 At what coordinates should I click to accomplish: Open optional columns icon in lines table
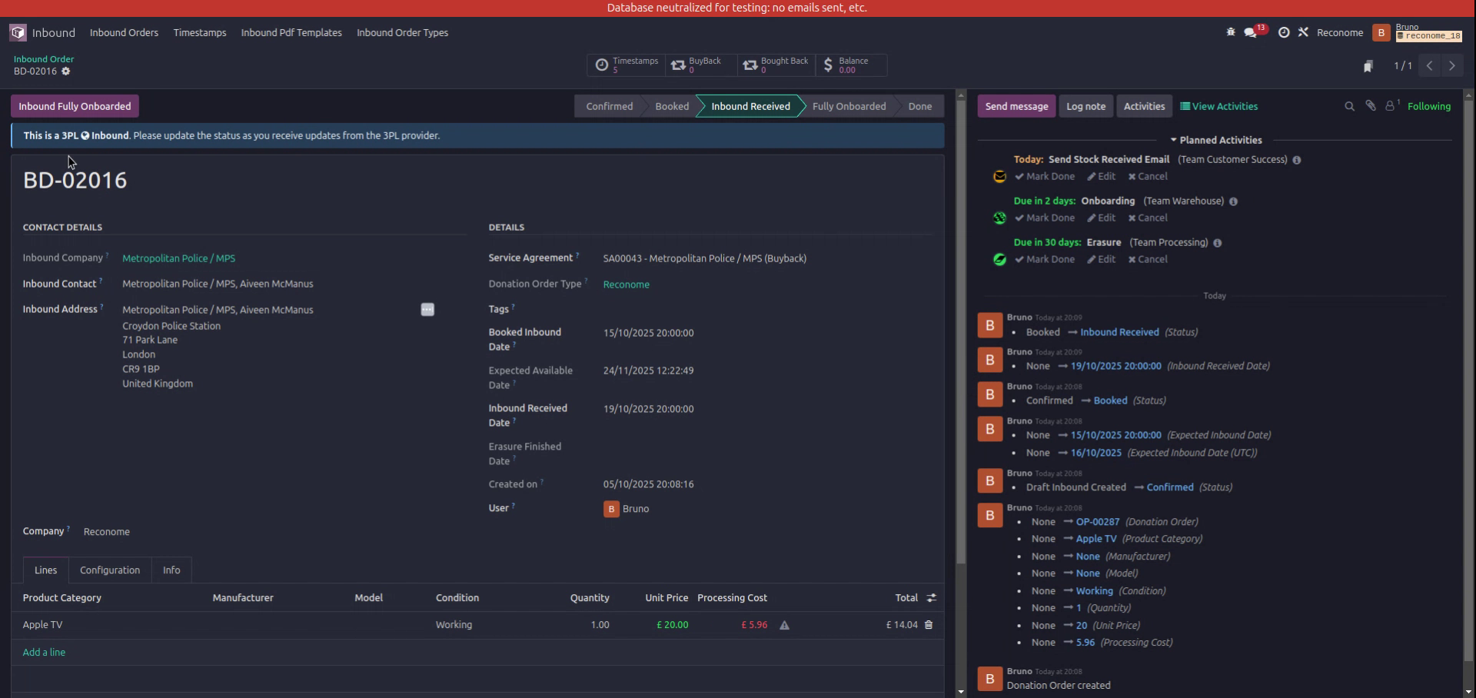click(x=931, y=597)
